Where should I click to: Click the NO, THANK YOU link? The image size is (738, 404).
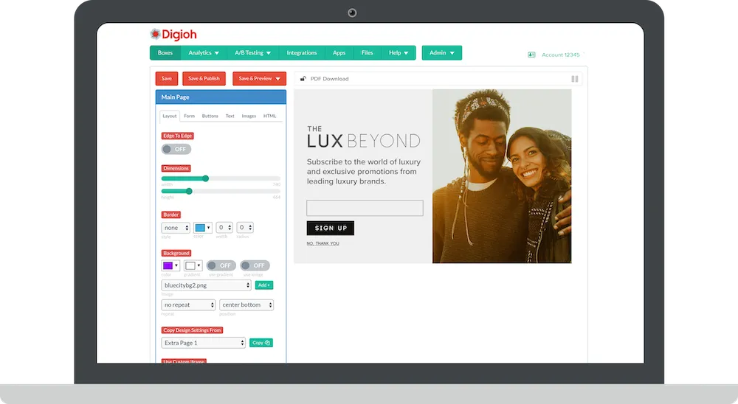(x=323, y=243)
